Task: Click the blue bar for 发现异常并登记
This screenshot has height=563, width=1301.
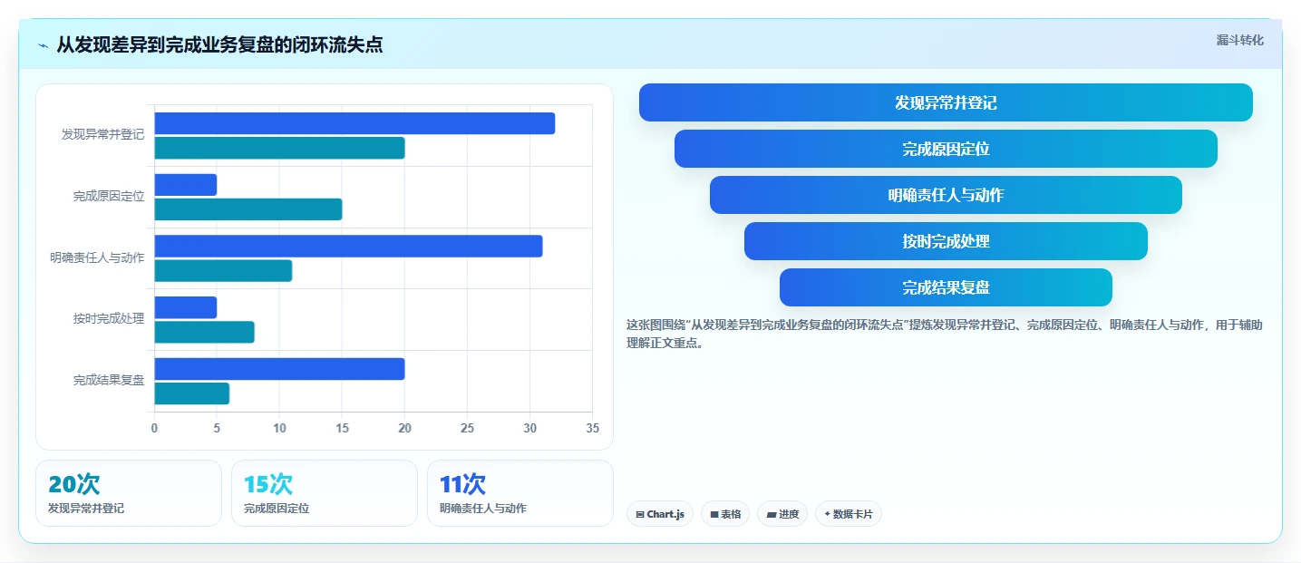Action: point(354,123)
